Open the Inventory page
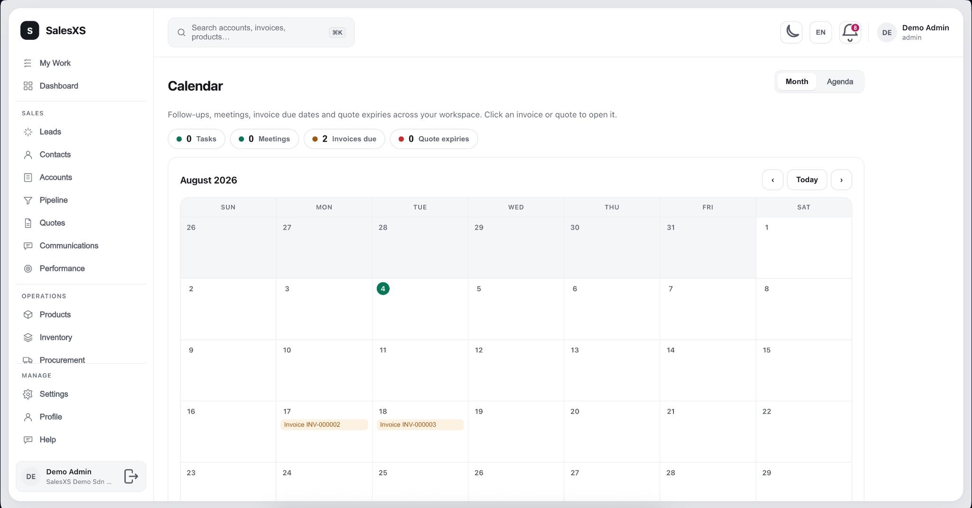This screenshot has height=508, width=972. pos(81,337)
